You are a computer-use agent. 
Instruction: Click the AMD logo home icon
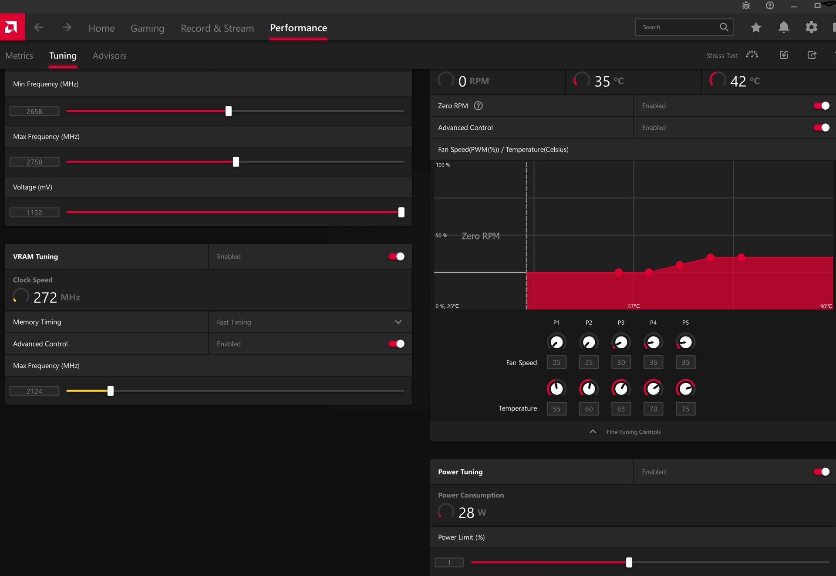(x=12, y=27)
